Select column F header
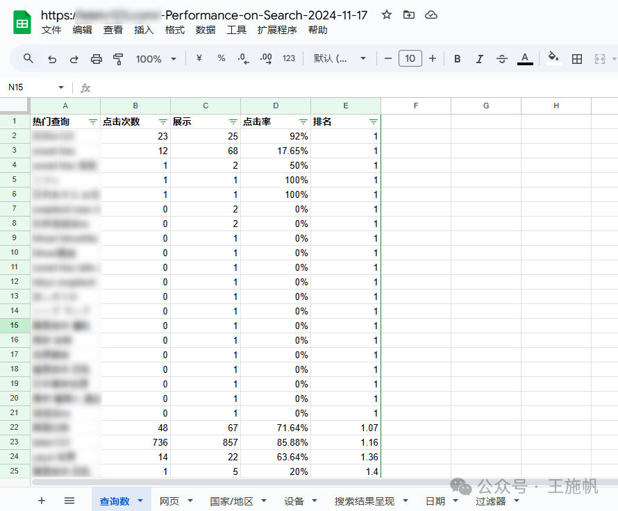The image size is (618, 511). point(416,106)
